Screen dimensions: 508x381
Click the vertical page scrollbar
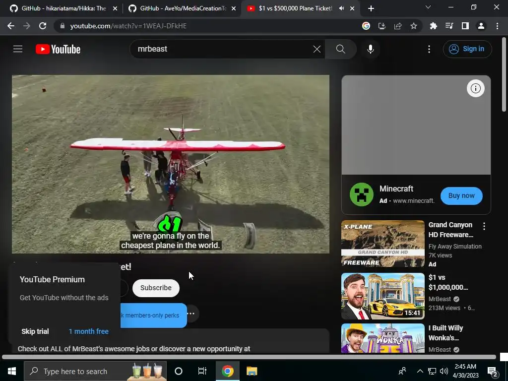(504, 74)
